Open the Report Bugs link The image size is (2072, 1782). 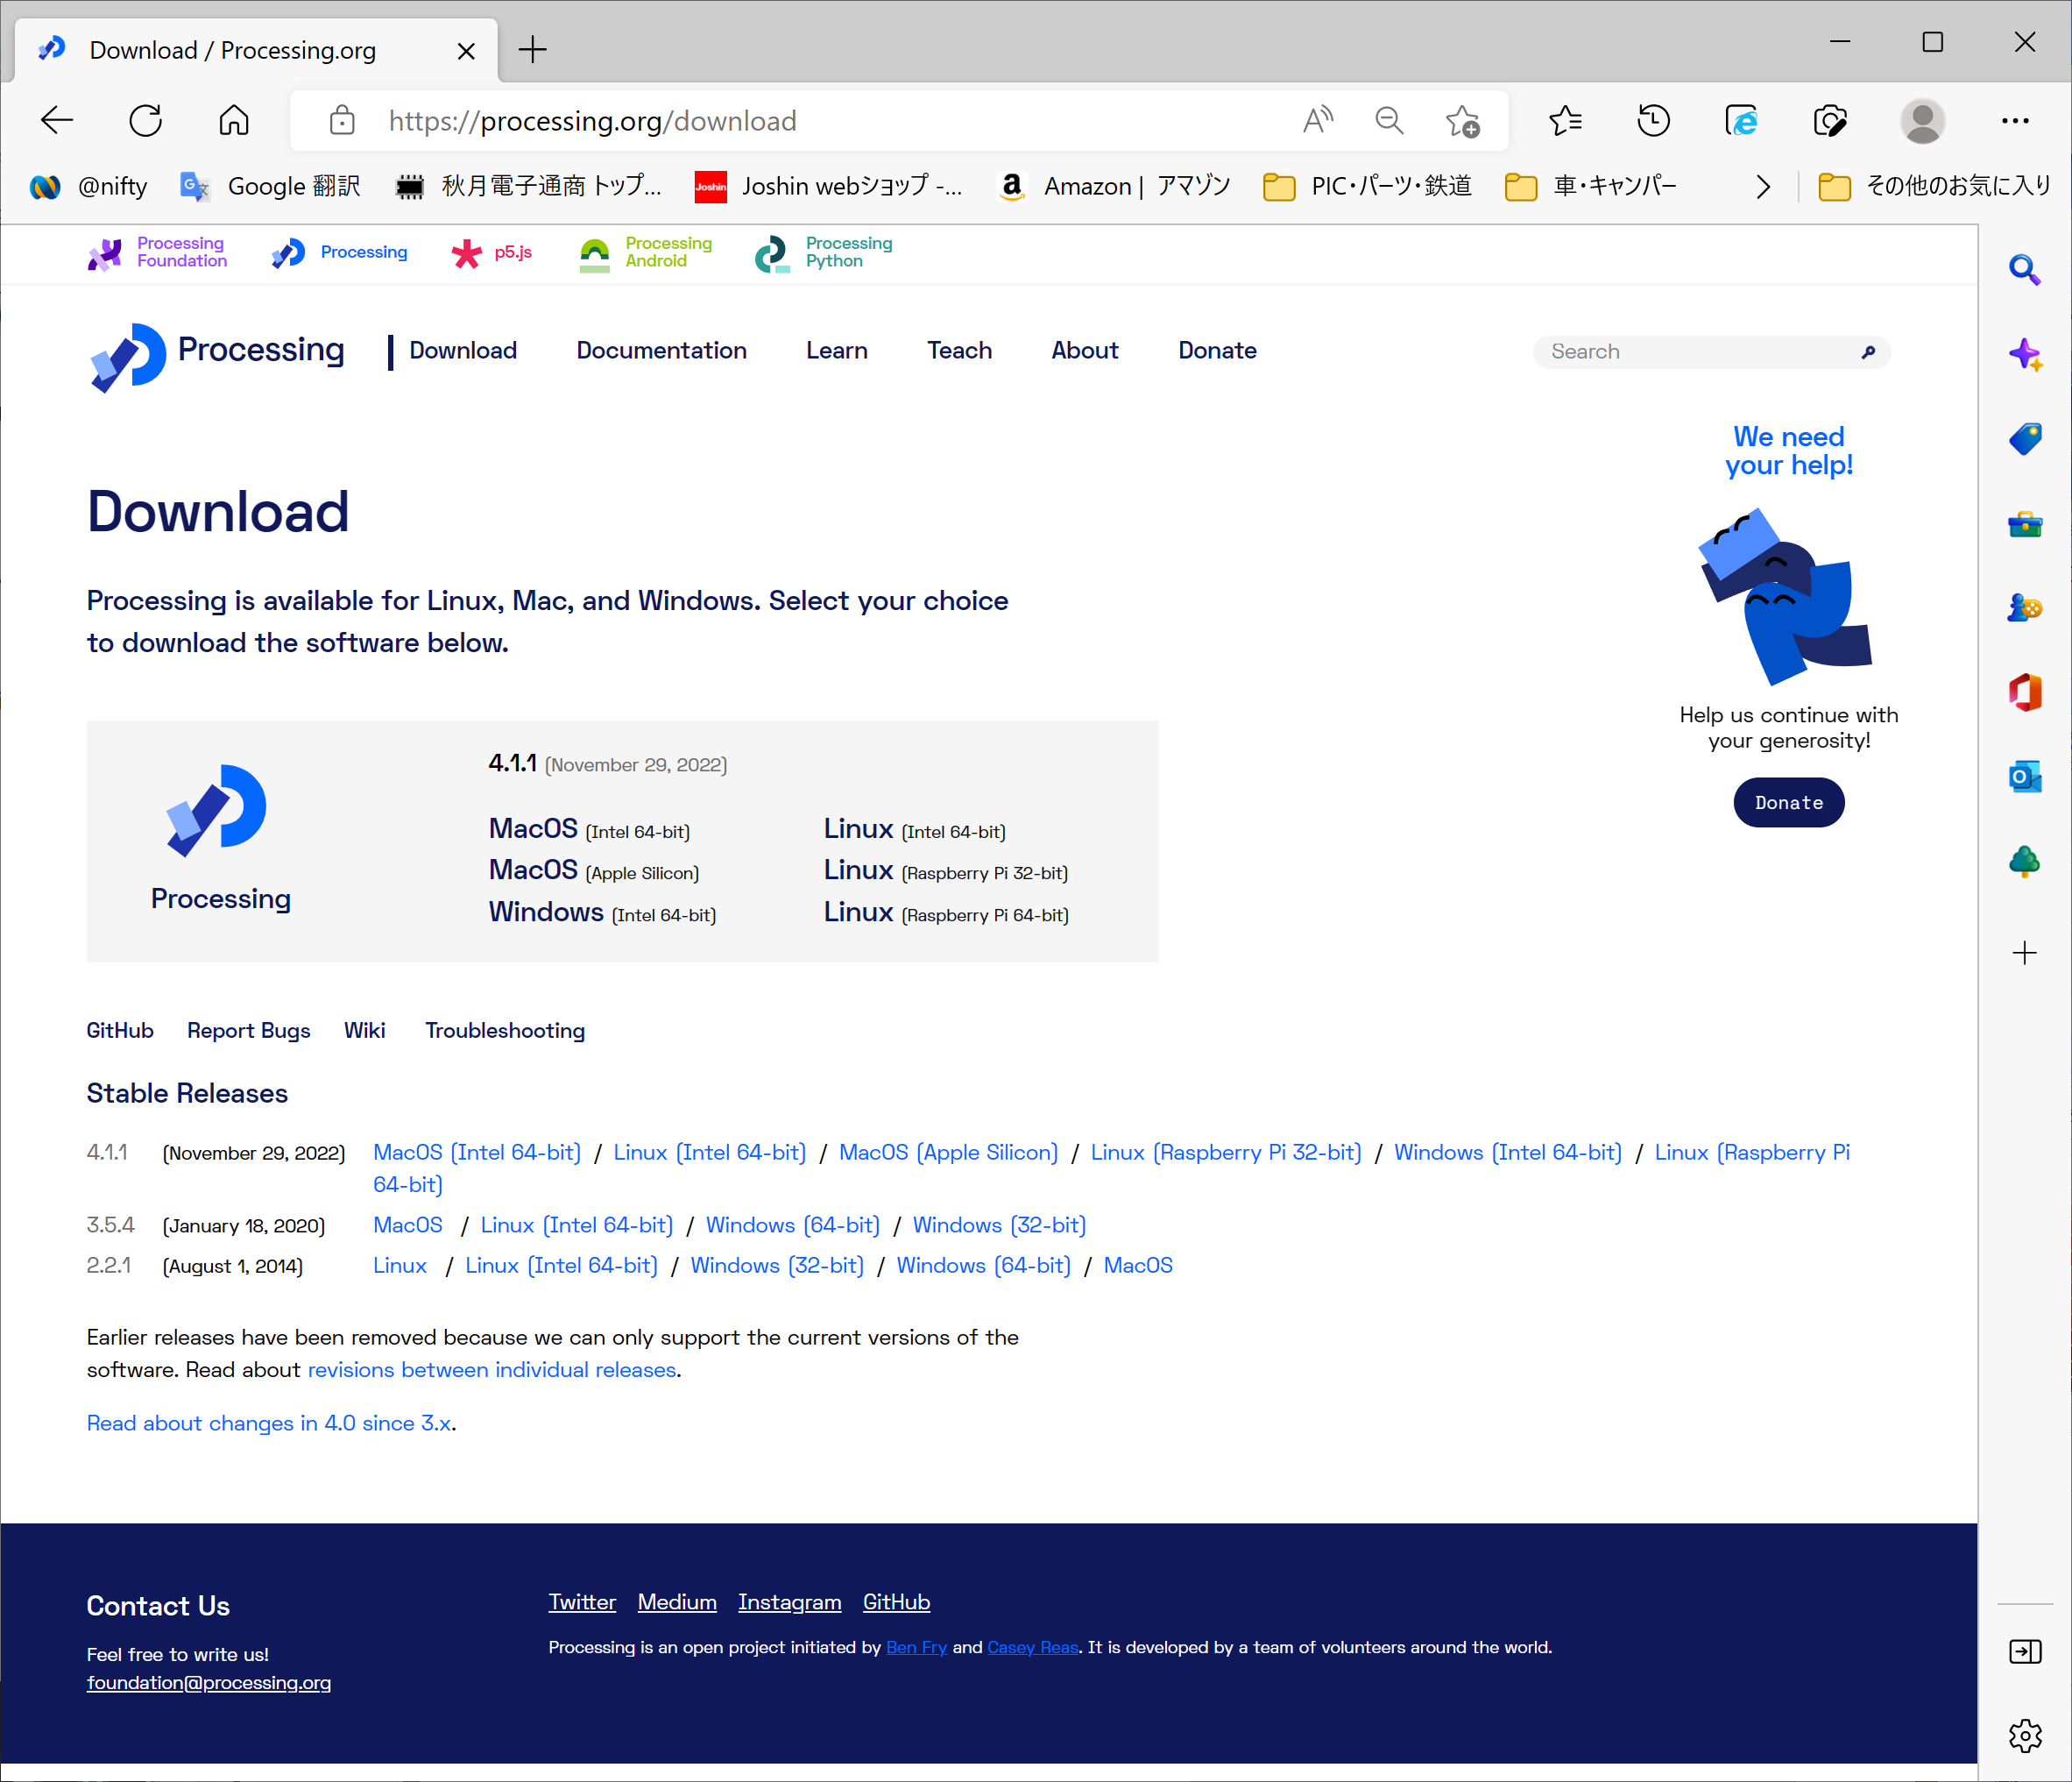(248, 1030)
